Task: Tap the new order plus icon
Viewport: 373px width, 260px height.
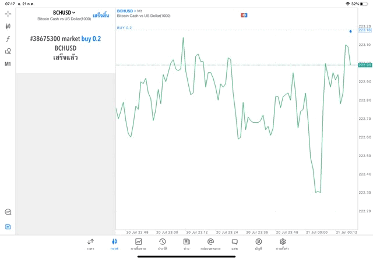Action: click(x=8, y=227)
